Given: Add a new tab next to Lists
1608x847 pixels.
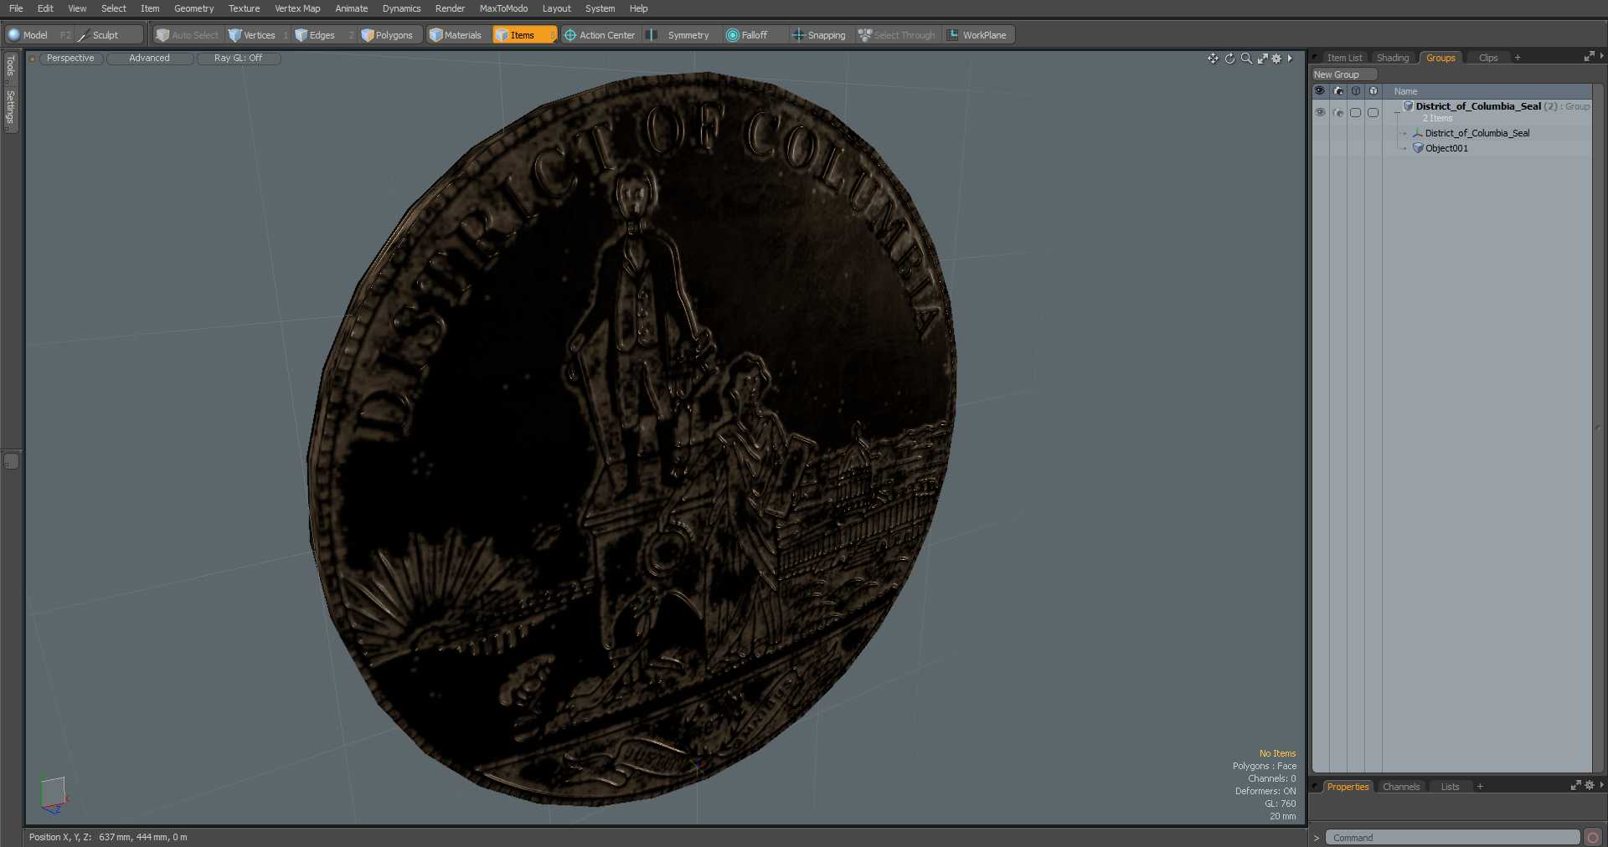Looking at the screenshot, I should click(1480, 787).
